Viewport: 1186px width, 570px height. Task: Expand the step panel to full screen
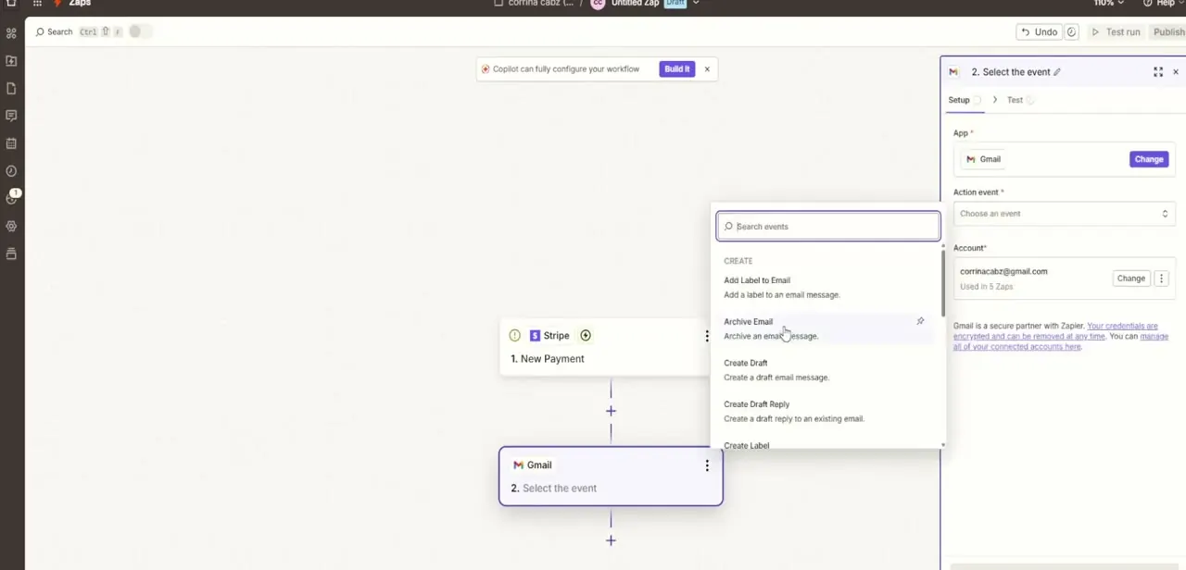click(x=1157, y=72)
